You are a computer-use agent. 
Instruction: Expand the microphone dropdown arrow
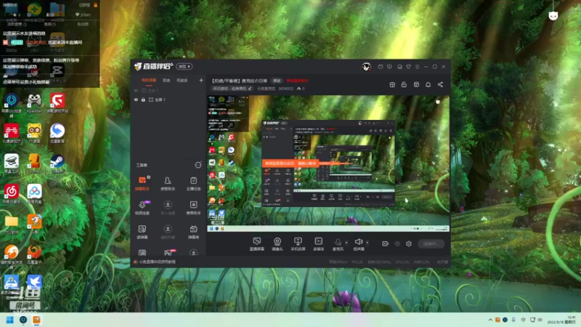coord(346,243)
